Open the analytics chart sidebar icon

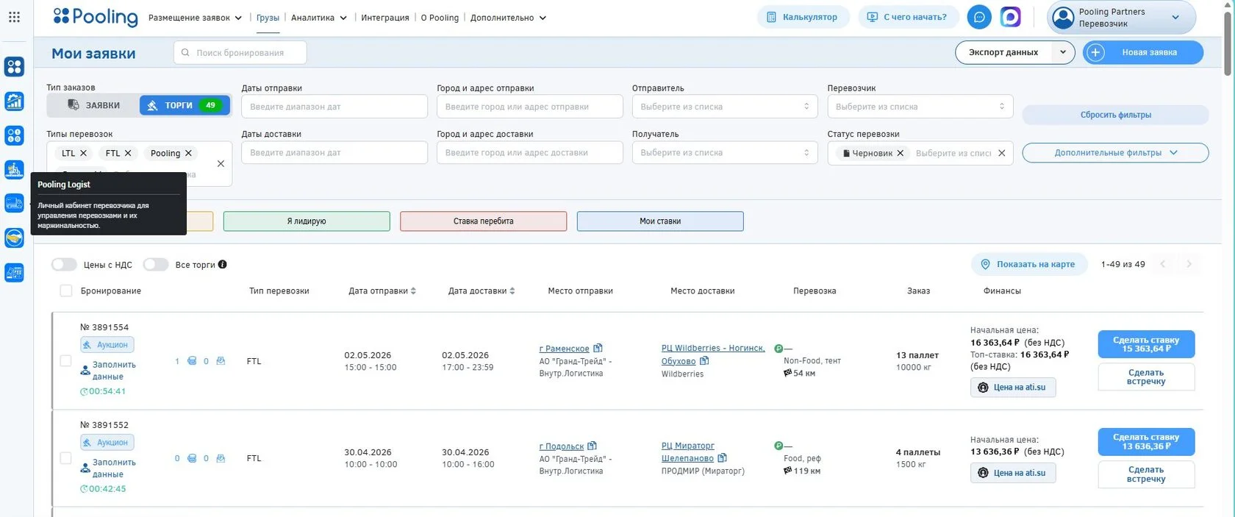click(x=14, y=101)
